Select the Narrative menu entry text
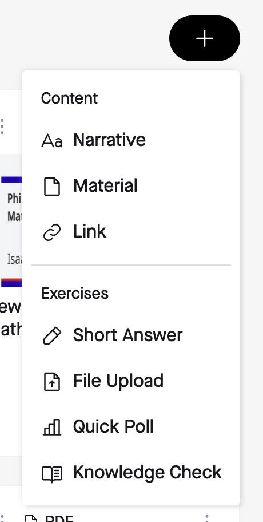The image size is (263, 522). coord(109,140)
